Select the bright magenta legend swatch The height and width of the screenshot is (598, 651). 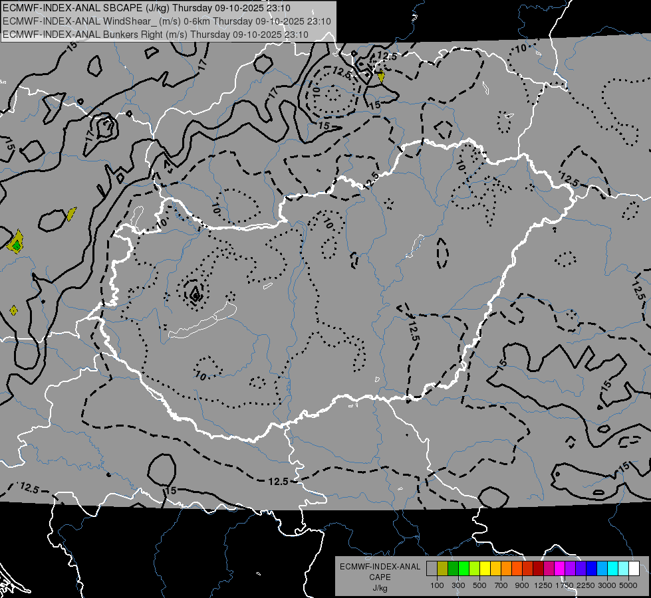point(560,568)
